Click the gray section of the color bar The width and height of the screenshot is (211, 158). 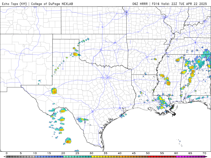[21, 157]
